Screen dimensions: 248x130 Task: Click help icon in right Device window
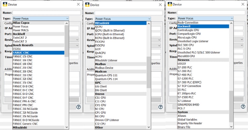(x=243, y=107)
